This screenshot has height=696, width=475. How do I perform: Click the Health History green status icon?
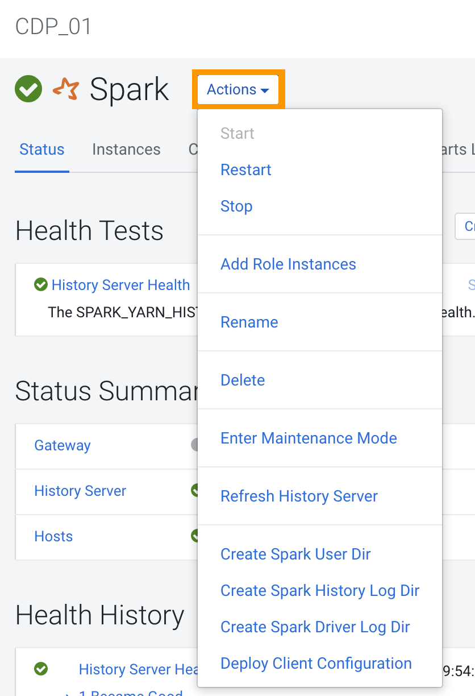click(x=40, y=669)
